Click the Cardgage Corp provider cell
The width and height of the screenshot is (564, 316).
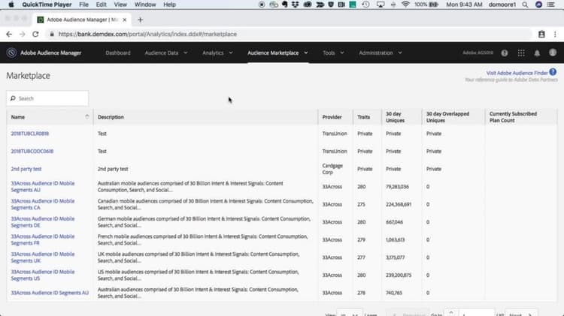[332, 169]
